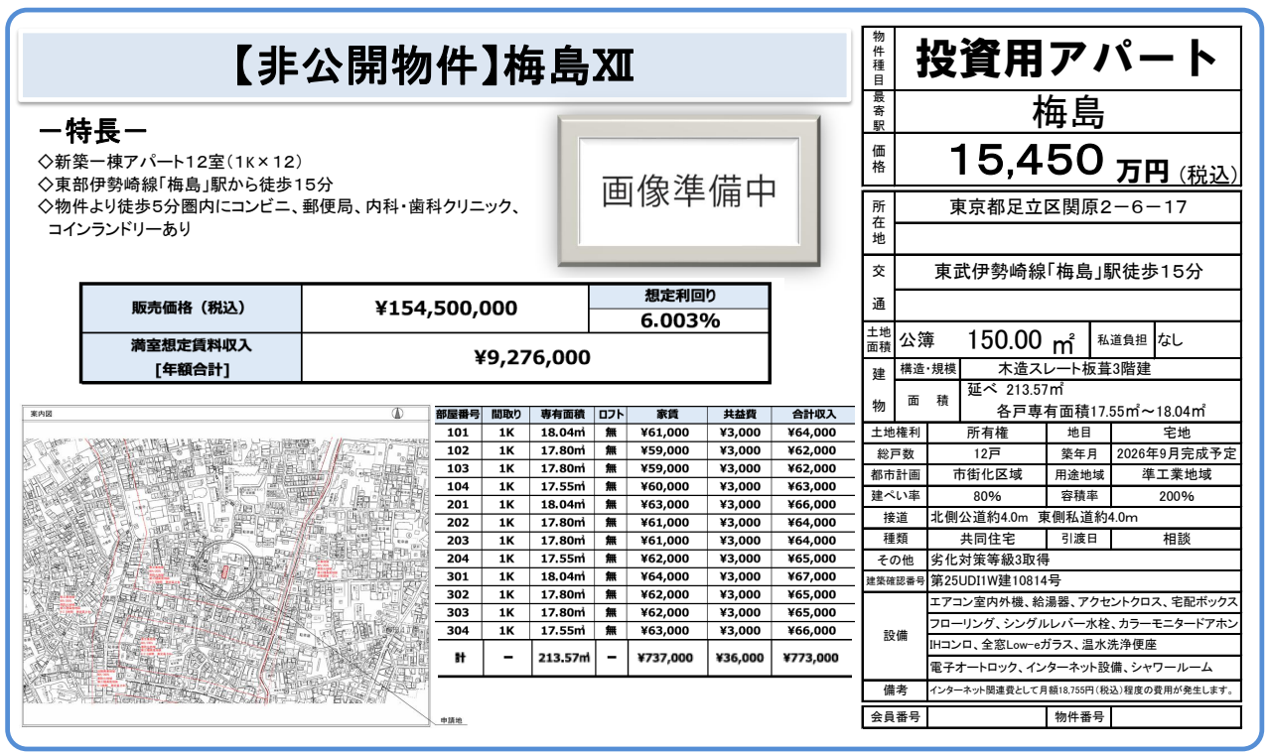Click the 2026年9月完成予定 completion date cell
The width and height of the screenshot is (1268, 752).
pyautogui.click(x=1176, y=453)
